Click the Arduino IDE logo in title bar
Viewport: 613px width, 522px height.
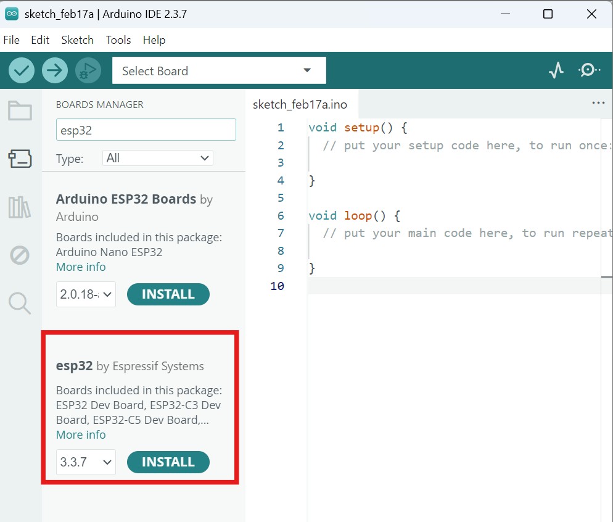coord(12,14)
